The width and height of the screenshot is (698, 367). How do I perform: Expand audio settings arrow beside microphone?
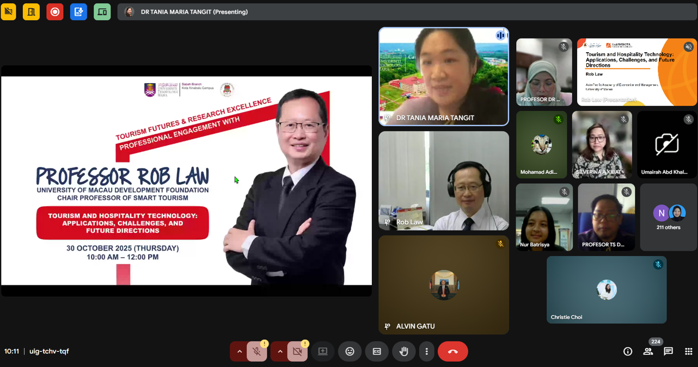tap(239, 352)
